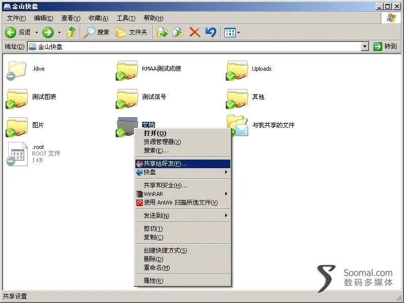Choose 剪切(T) in the context menu

point(183,229)
